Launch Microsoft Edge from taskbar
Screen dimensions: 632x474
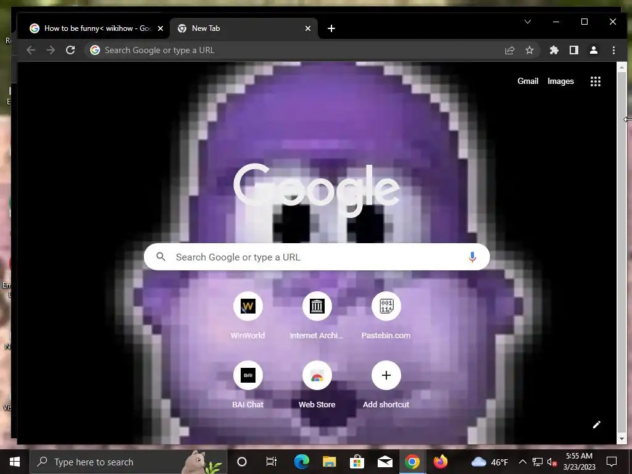[301, 462]
